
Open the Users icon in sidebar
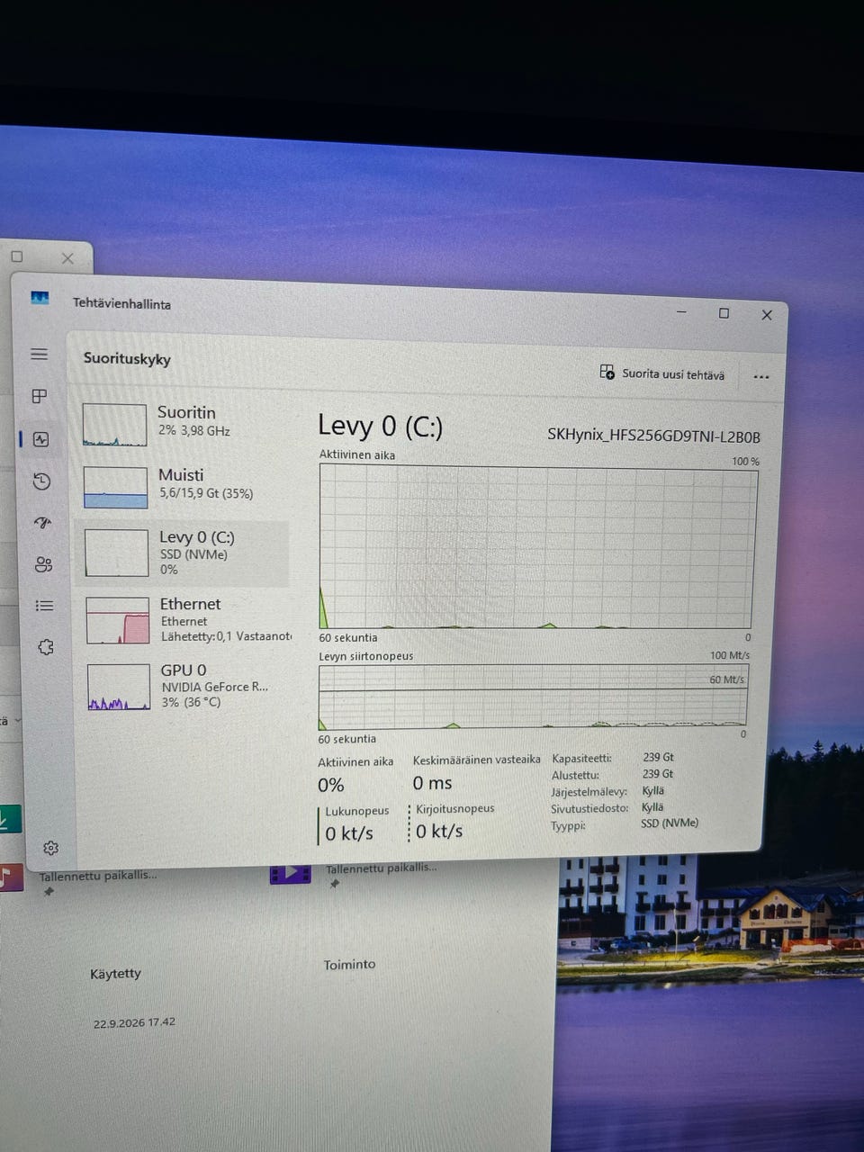tap(43, 564)
